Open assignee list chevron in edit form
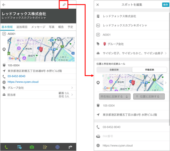The width and height of the screenshot is (170, 151). coord(166,53)
